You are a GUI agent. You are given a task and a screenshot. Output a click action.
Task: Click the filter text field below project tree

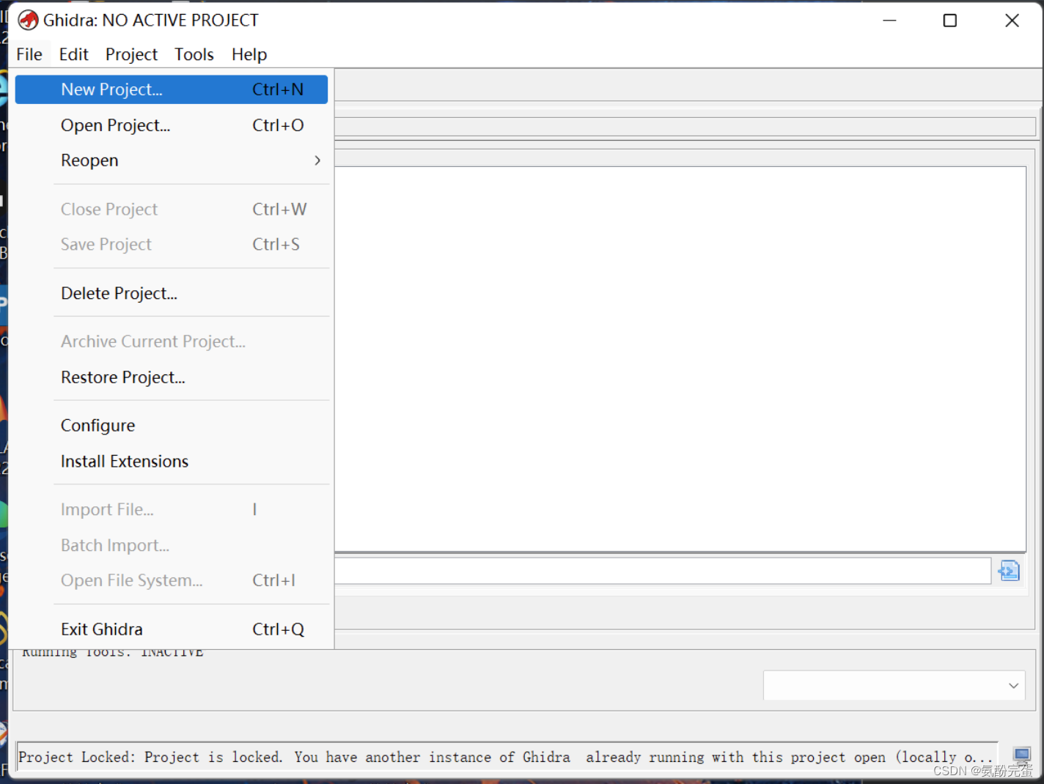pyautogui.click(x=663, y=571)
